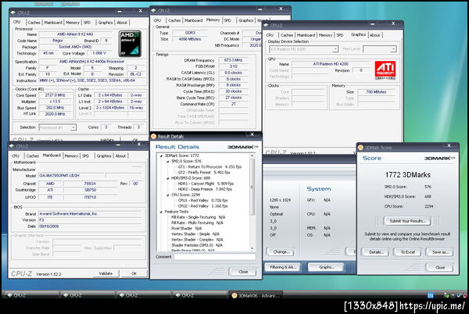469x314 pixels.
Task: Switch to CPU tab in the Graphics window
Action: click(x=270, y=35)
